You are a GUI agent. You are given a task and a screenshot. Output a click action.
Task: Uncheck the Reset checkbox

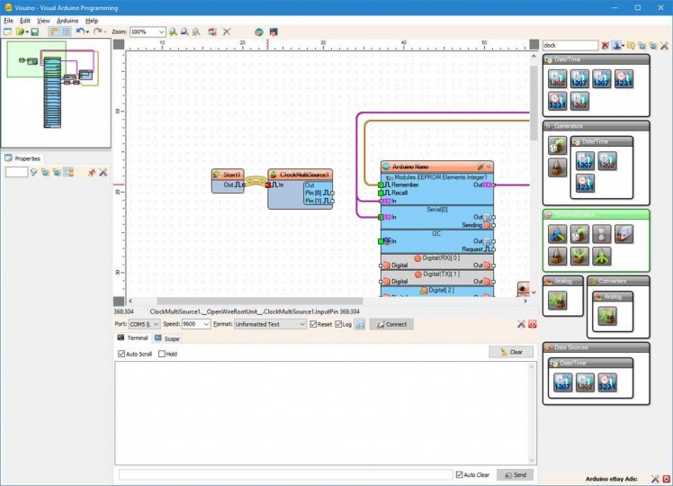click(314, 324)
